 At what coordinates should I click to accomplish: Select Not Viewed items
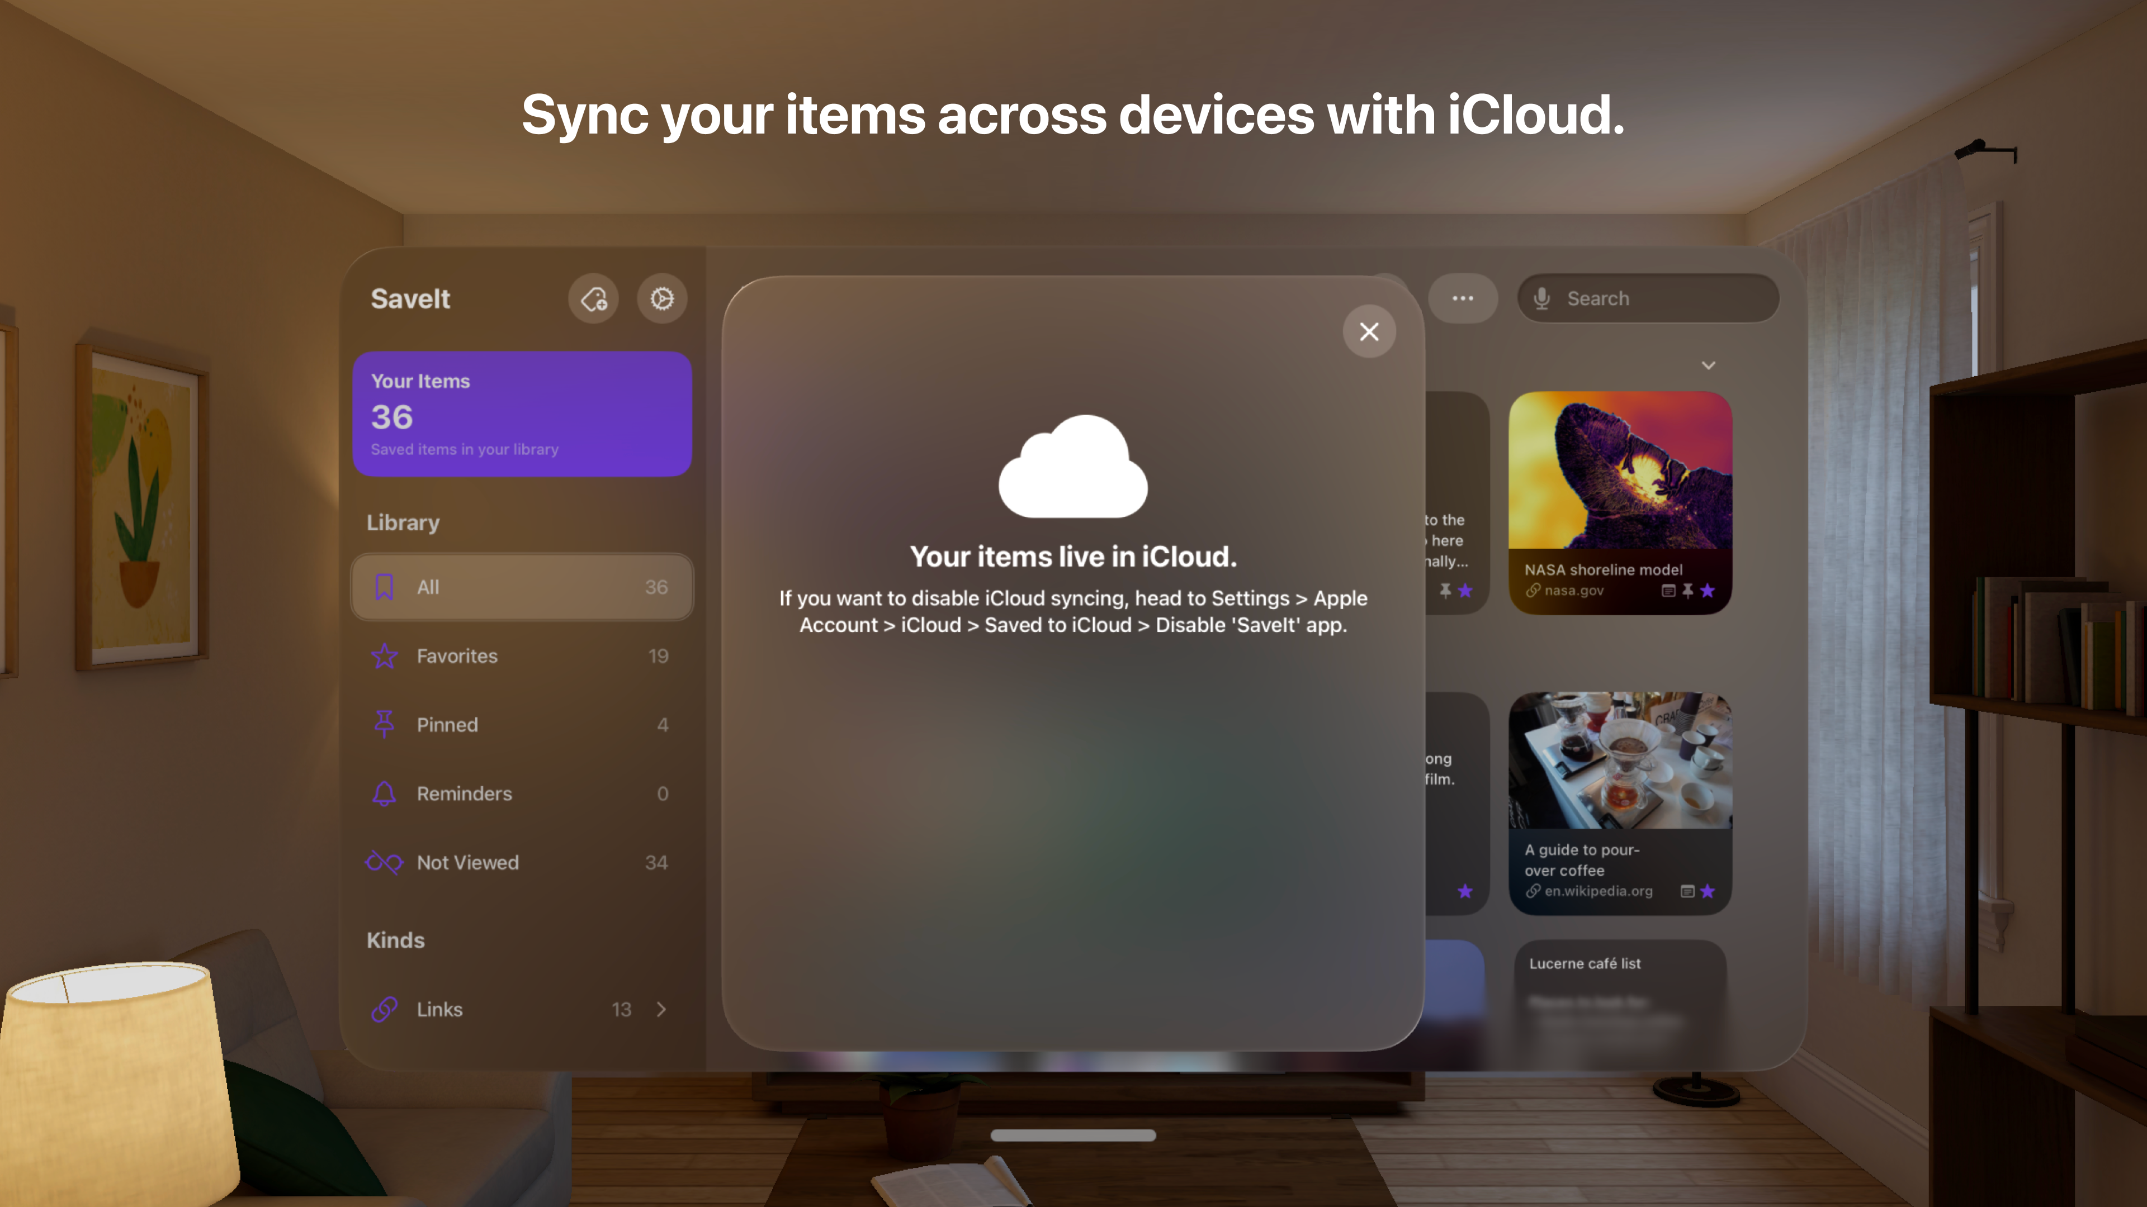click(x=522, y=863)
